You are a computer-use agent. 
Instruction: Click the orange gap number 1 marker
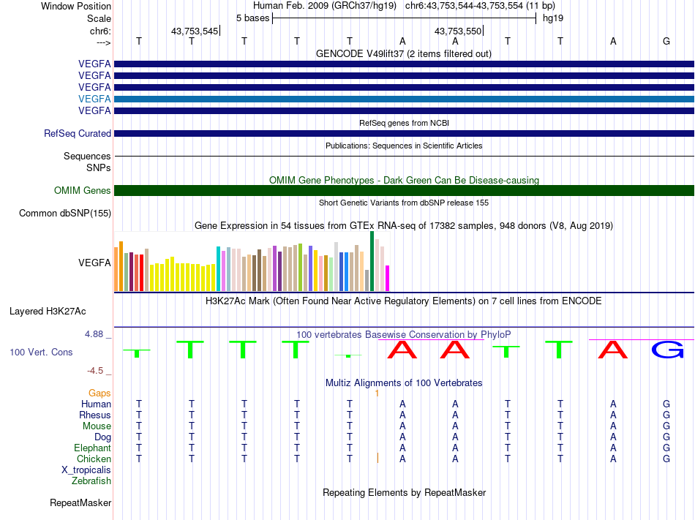(x=377, y=393)
